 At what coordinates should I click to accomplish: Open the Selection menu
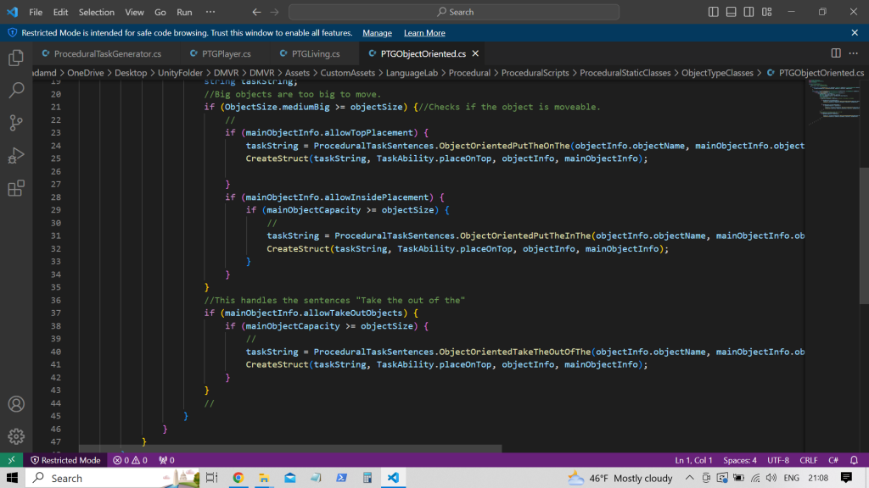click(96, 13)
